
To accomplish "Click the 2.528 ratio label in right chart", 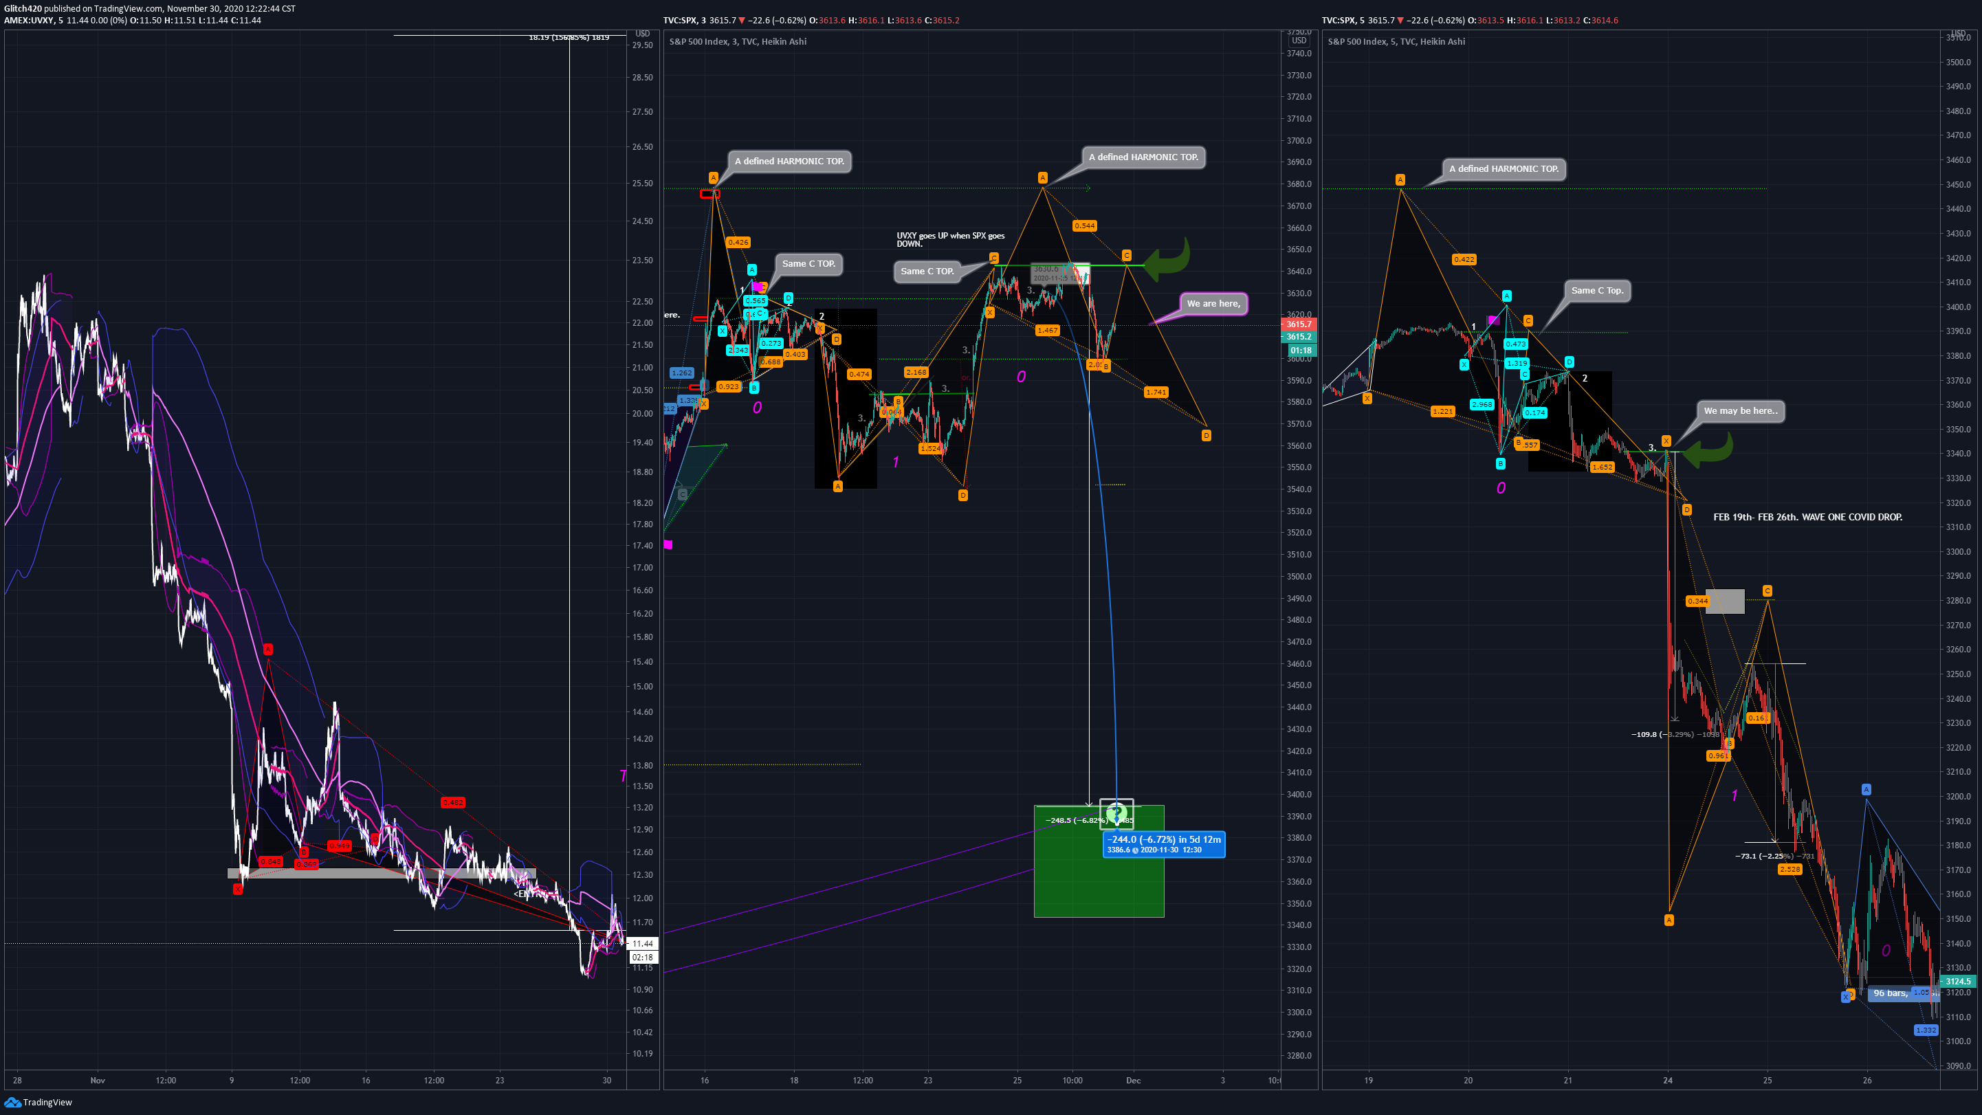I will pyautogui.click(x=1790, y=870).
